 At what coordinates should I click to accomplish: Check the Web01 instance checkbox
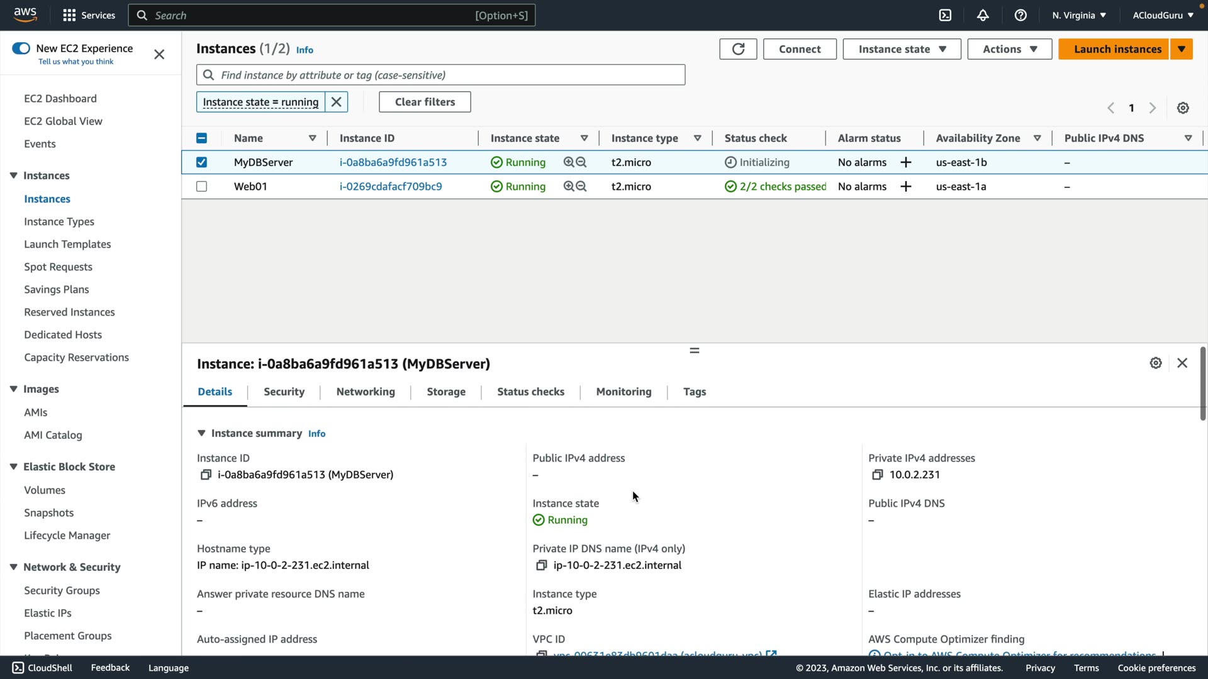click(x=201, y=186)
